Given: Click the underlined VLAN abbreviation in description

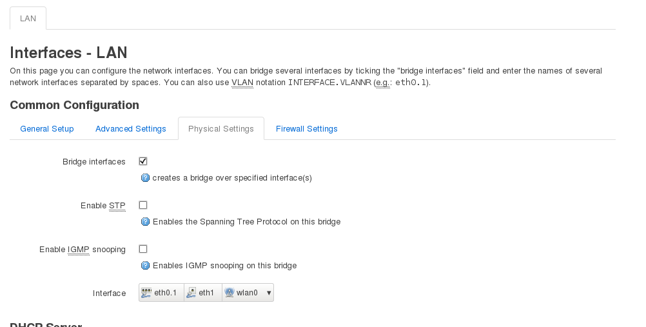Looking at the screenshot, I should click(242, 83).
